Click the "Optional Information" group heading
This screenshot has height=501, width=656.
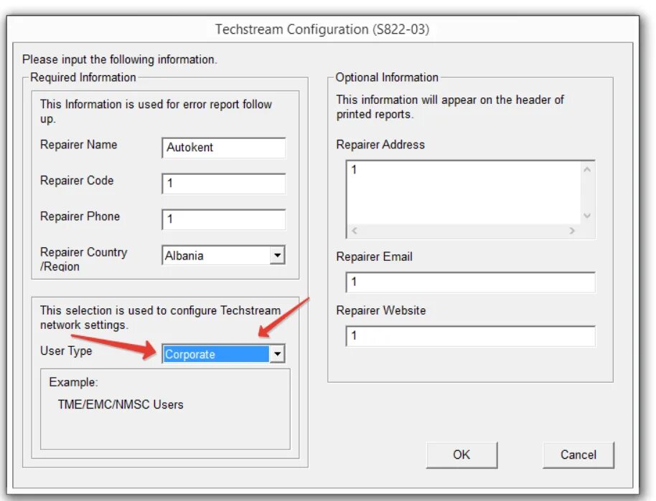tap(387, 77)
